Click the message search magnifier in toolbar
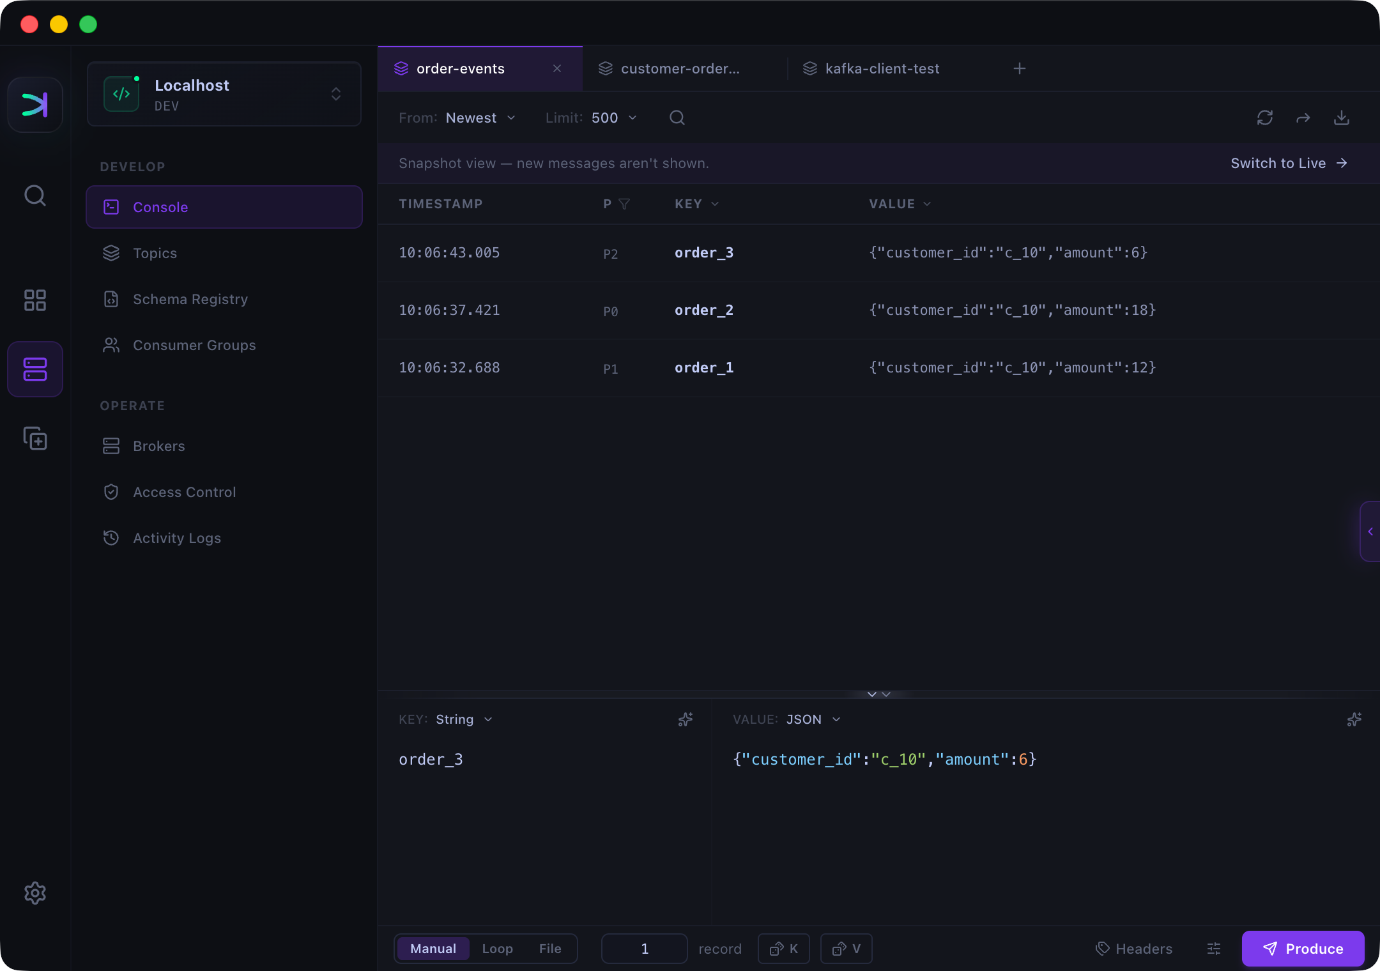Screen dimensions: 1380x971 (677, 118)
